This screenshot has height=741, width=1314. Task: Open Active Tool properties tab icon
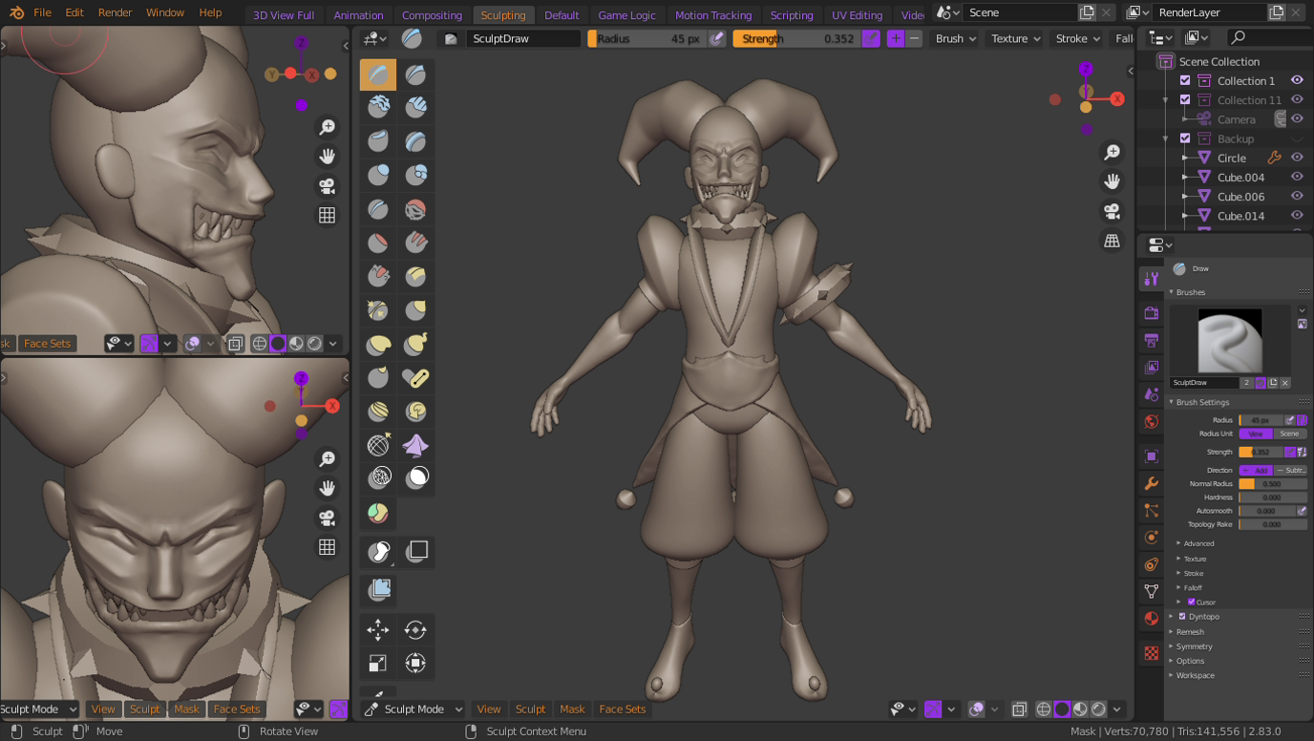[x=1152, y=279]
